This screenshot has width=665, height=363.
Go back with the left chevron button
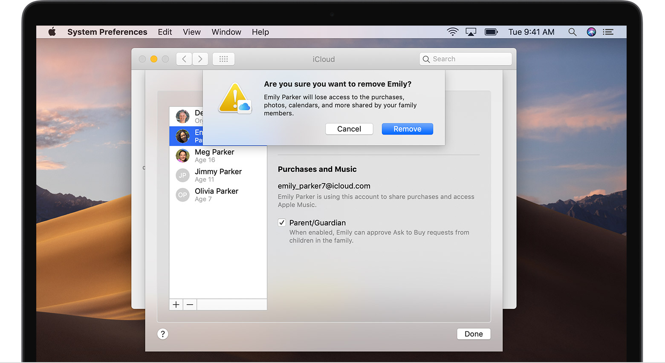(x=184, y=59)
